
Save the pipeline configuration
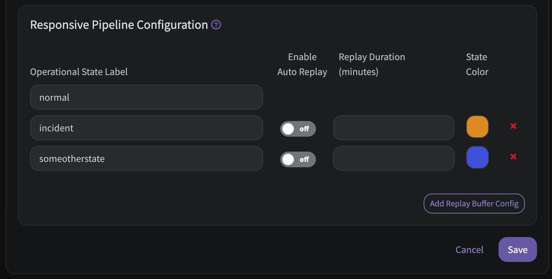[518, 249]
